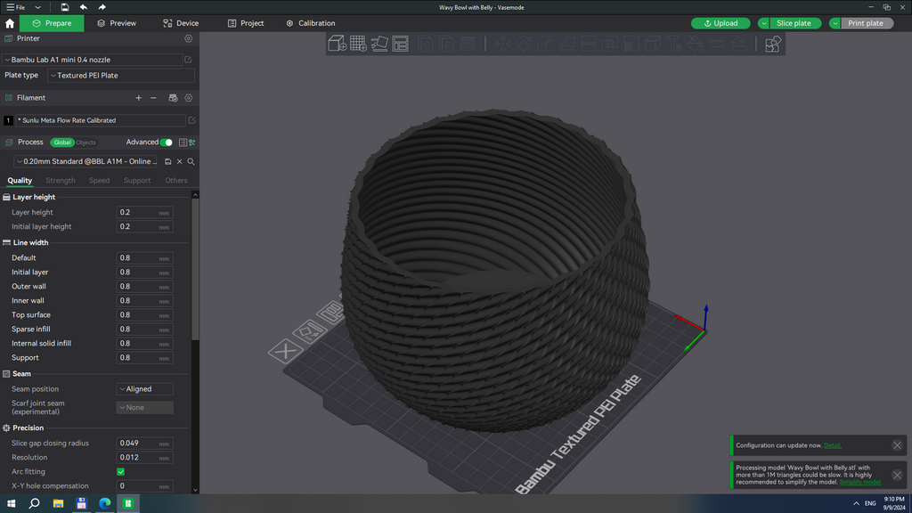The image size is (912, 513).
Task: Click the Arrange all objects icon
Action: click(x=400, y=44)
